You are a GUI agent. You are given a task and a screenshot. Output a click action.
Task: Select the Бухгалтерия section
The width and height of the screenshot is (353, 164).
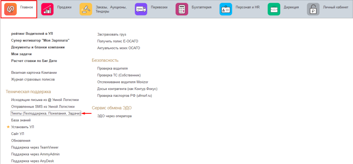pyautogui.click(x=201, y=7)
